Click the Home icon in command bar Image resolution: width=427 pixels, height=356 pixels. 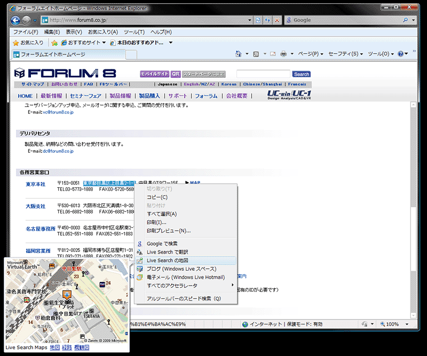pos(239,54)
